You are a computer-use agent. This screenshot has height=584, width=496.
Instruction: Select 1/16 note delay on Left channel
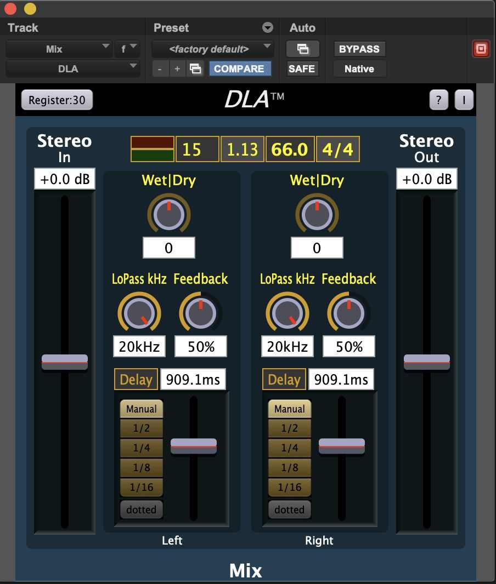[142, 487]
